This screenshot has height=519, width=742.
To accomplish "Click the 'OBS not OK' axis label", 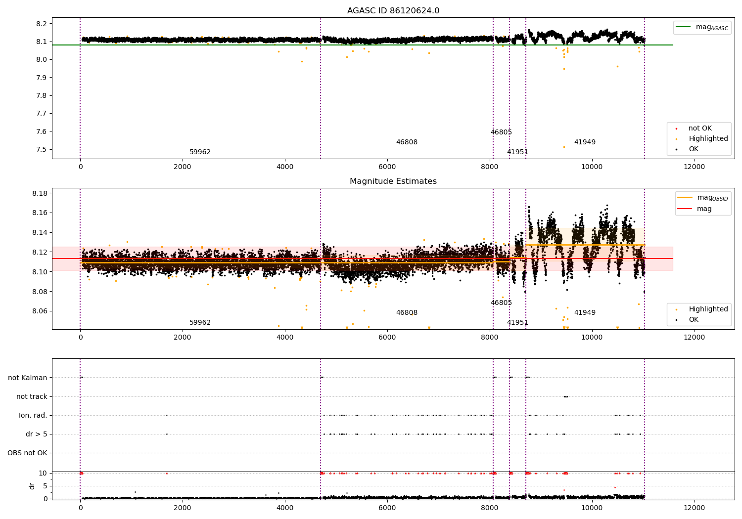I will pyautogui.click(x=27, y=453).
